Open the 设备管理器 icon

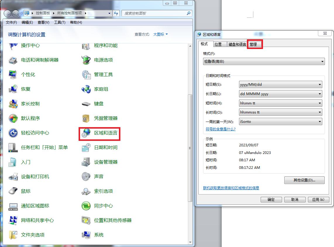tap(86, 162)
